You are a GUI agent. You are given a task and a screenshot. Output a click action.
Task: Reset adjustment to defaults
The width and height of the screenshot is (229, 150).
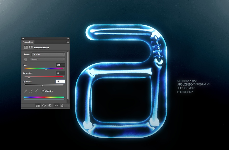pos(50,106)
